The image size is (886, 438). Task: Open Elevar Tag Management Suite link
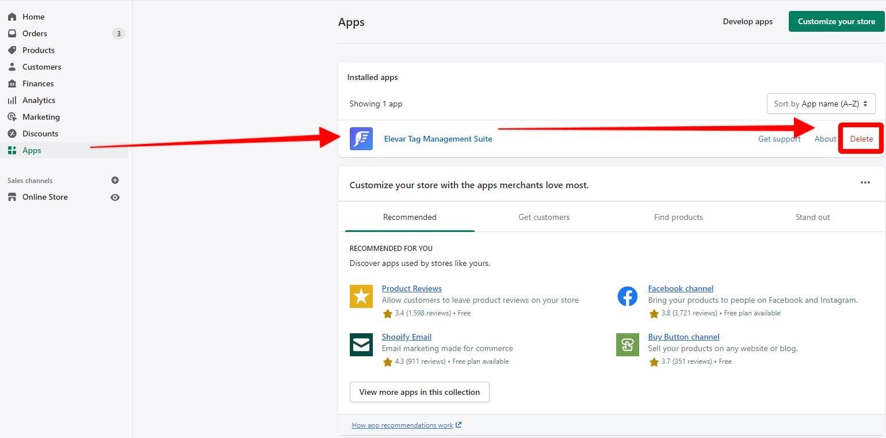tap(438, 139)
